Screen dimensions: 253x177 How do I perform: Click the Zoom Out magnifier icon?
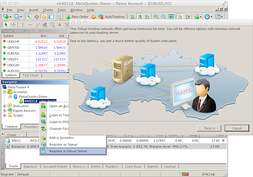pos(163,17)
